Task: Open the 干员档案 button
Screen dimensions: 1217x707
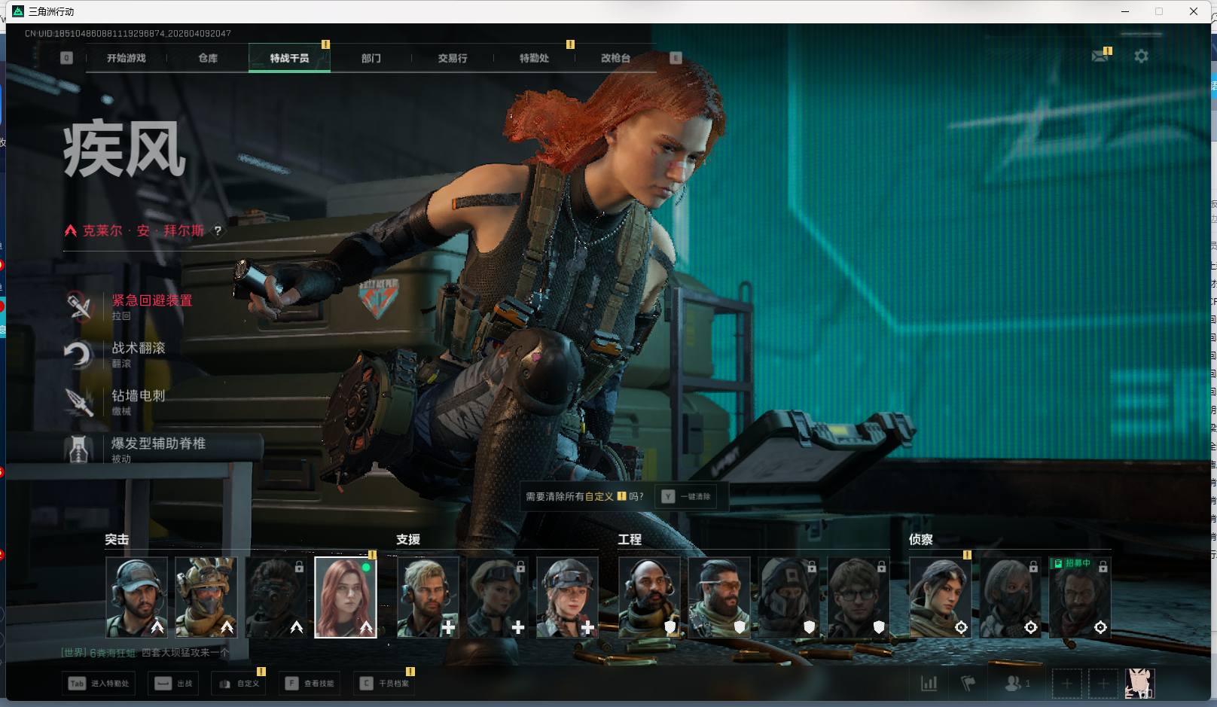Action: pyautogui.click(x=384, y=684)
